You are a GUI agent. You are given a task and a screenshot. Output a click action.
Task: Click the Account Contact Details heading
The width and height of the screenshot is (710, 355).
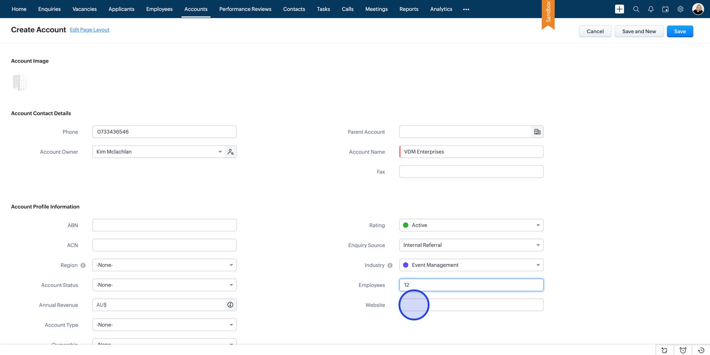coord(41,113)
